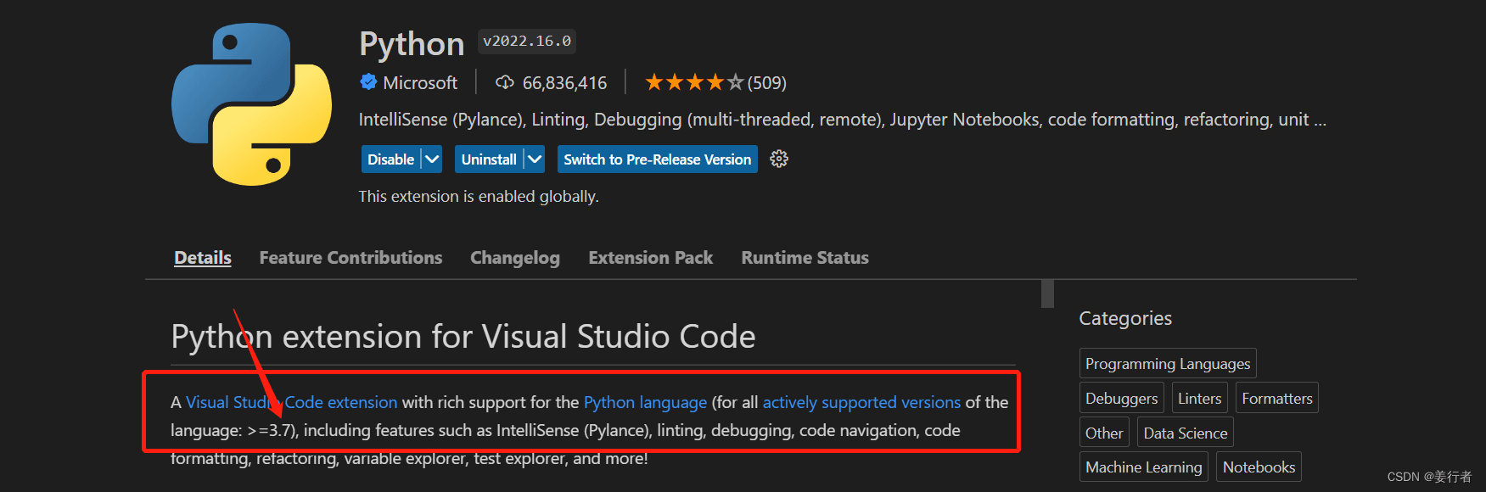Screen dimensions: 1486x492
Task: Select the Machine Learning category tag
Action: point(1144,467)
